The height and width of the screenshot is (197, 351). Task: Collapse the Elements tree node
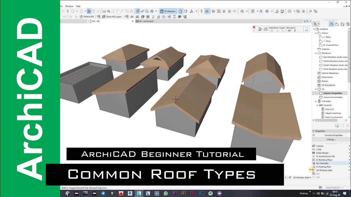[x=318, y=105]
